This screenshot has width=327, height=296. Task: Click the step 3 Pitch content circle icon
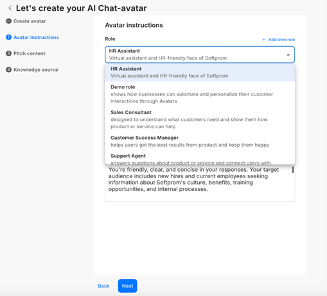[8, 53]
